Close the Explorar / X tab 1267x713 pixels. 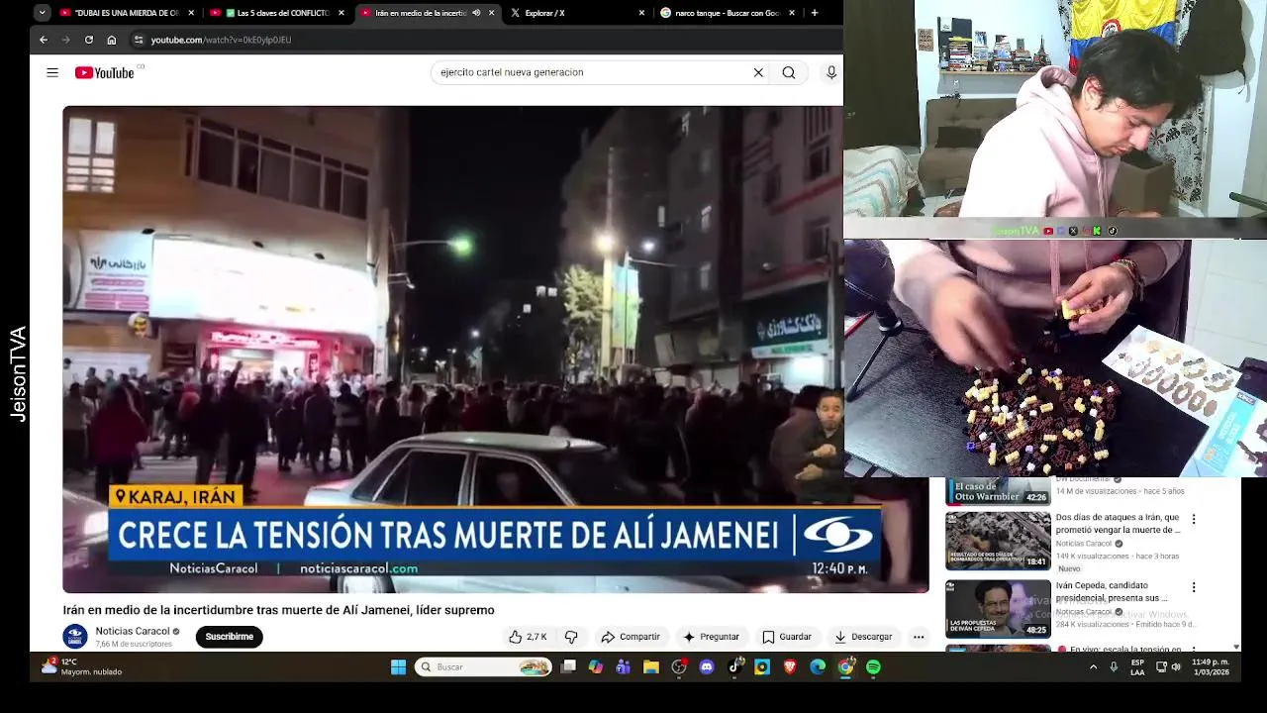point(641,13)
